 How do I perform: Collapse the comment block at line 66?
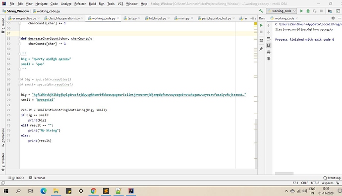20,79
